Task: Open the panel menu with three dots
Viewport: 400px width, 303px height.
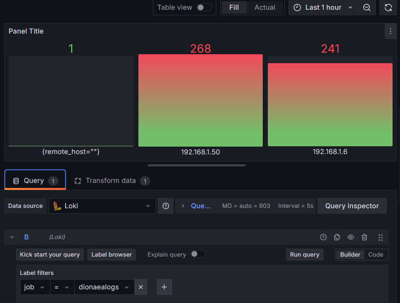Action: coord(391,31)
